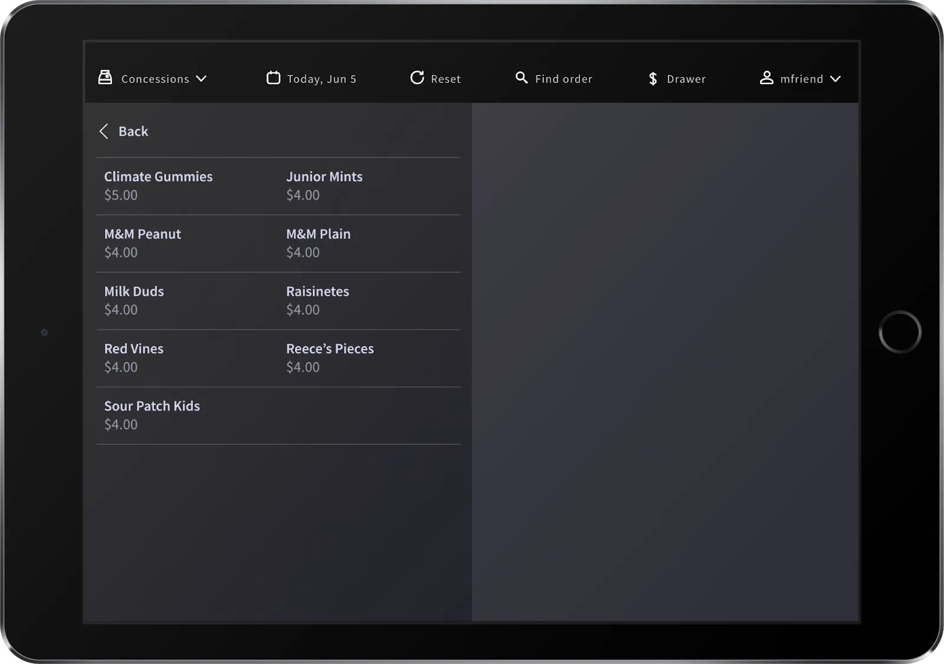
Task: Click the Back arrow chevron
Action: pos(104,131)
